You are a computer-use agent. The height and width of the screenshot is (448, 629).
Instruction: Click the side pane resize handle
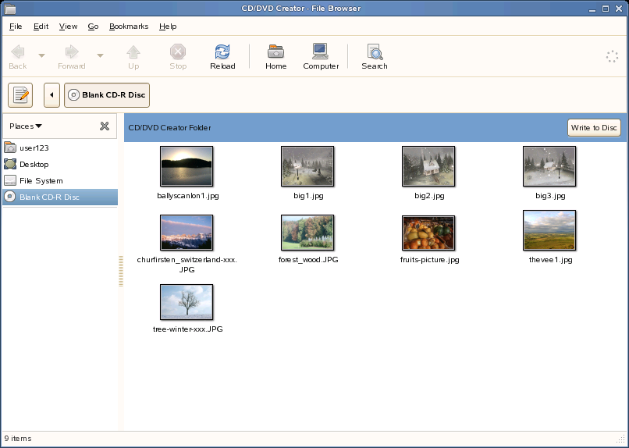(121, 271)
